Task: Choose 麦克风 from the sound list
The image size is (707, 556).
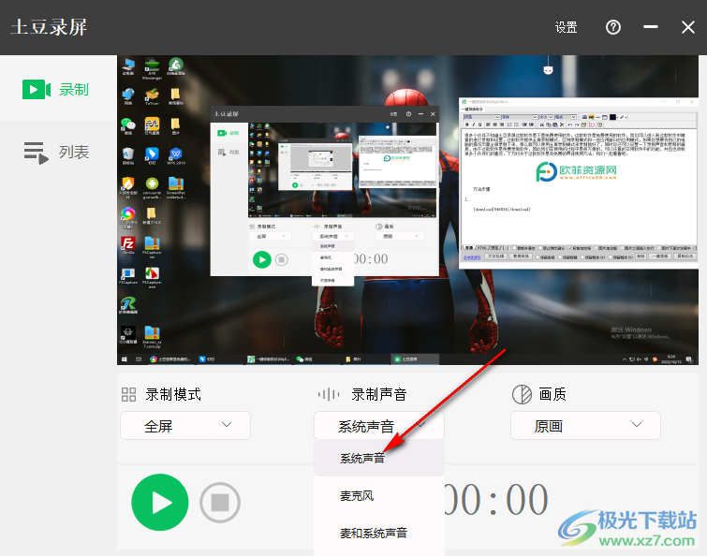Action: coord(379,495)
